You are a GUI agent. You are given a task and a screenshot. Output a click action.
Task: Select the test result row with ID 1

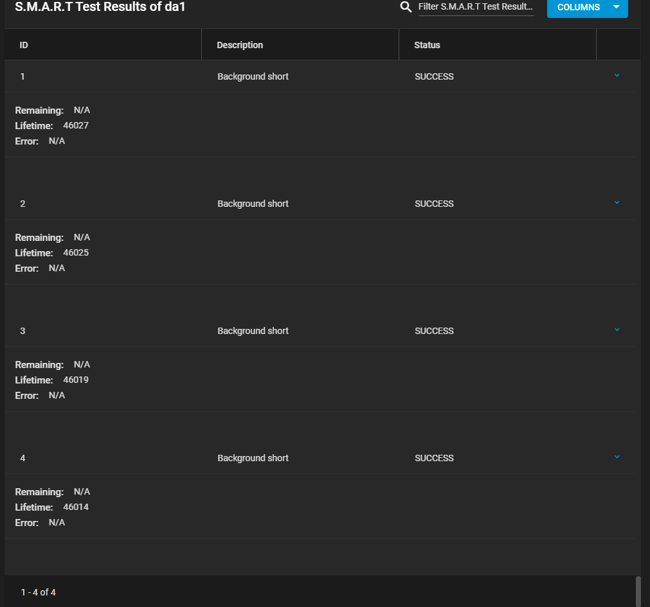coord(23,76)
